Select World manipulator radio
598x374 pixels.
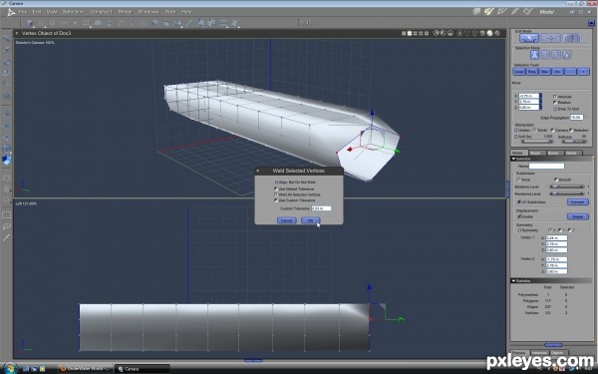click(534, 130)
